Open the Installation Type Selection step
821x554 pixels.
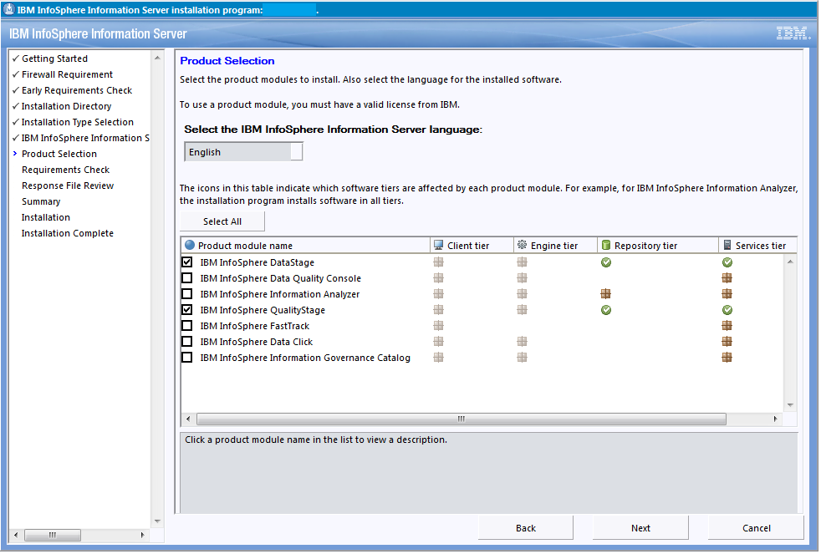(78, 122)
